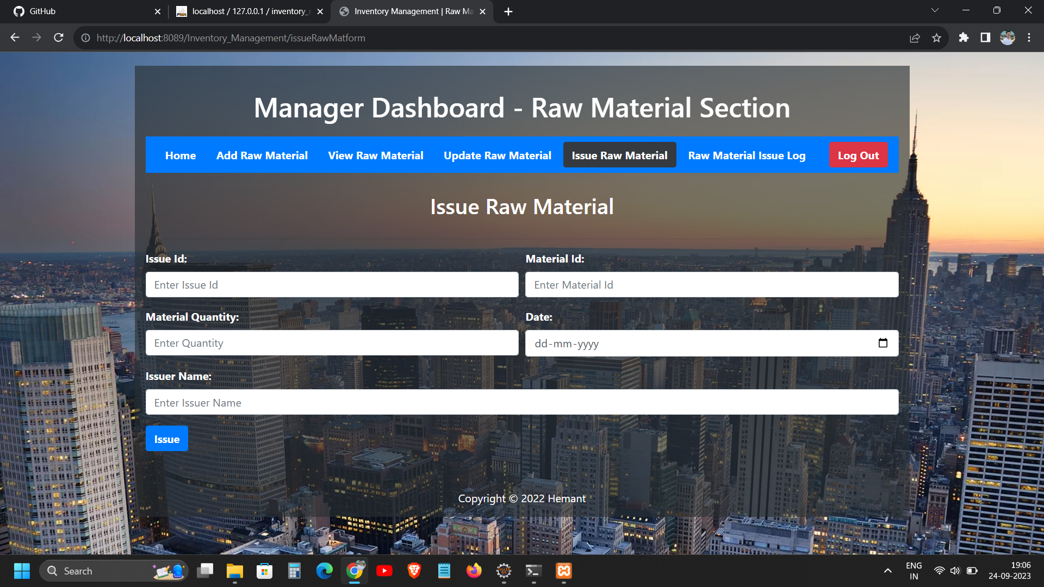Select the Inventory Management tab
This screenshot has height=587, width=1044.
[412, 11]
